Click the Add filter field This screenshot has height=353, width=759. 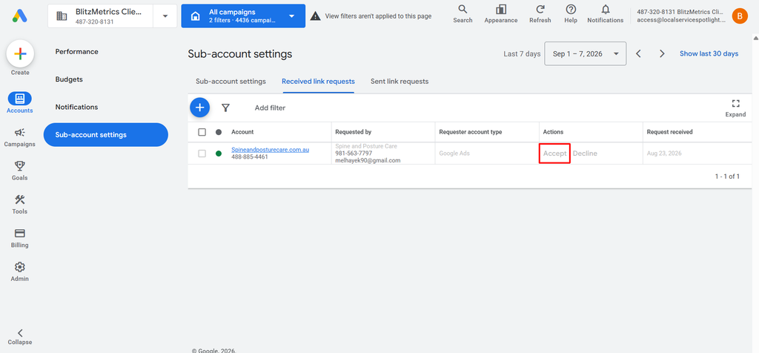click(x=270, y=108)
